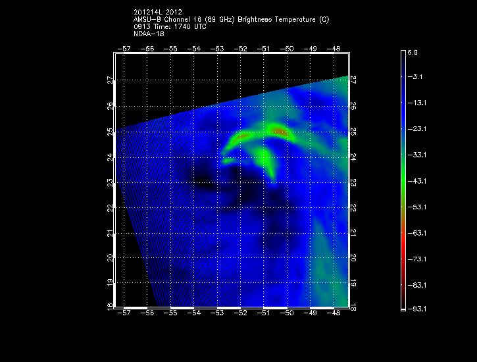Click the -63.1 colorbar temperature label
The width and height of the screenshot is (477, 362).
click(x=419, y=233)
